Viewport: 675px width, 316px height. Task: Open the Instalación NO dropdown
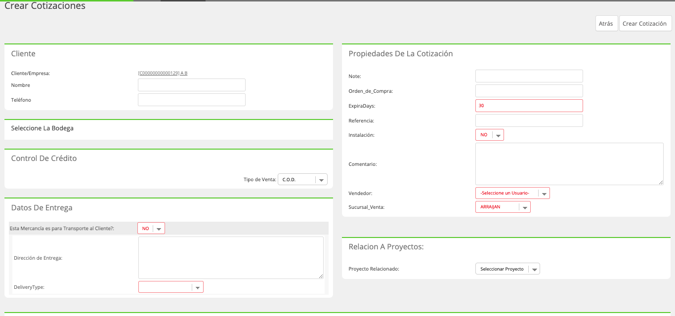[x=490, y=135]
